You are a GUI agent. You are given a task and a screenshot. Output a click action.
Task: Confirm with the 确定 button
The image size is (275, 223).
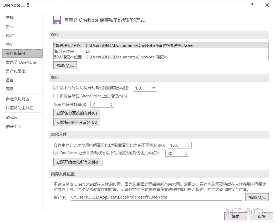[236, 216]
